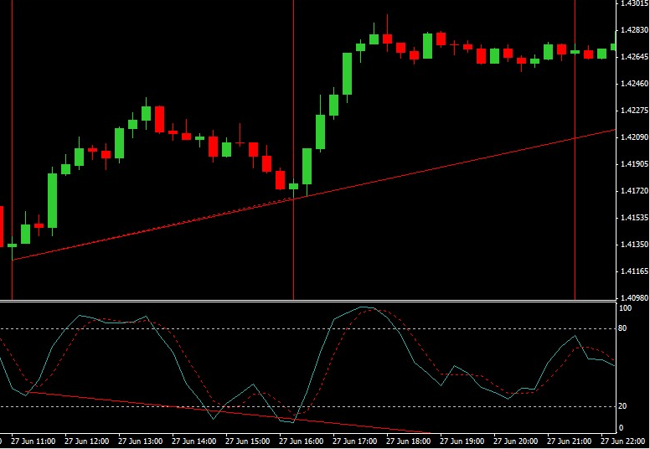Click the 27 Jun 22:00 time label

[x=623, y=441]
